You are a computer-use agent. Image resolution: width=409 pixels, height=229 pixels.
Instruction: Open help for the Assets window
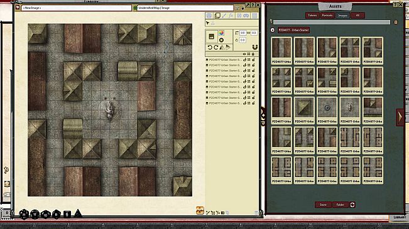(396, 4)
